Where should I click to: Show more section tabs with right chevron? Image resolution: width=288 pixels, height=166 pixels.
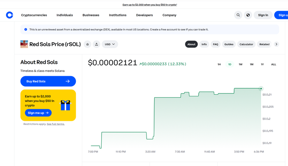(x=276, y=44)
